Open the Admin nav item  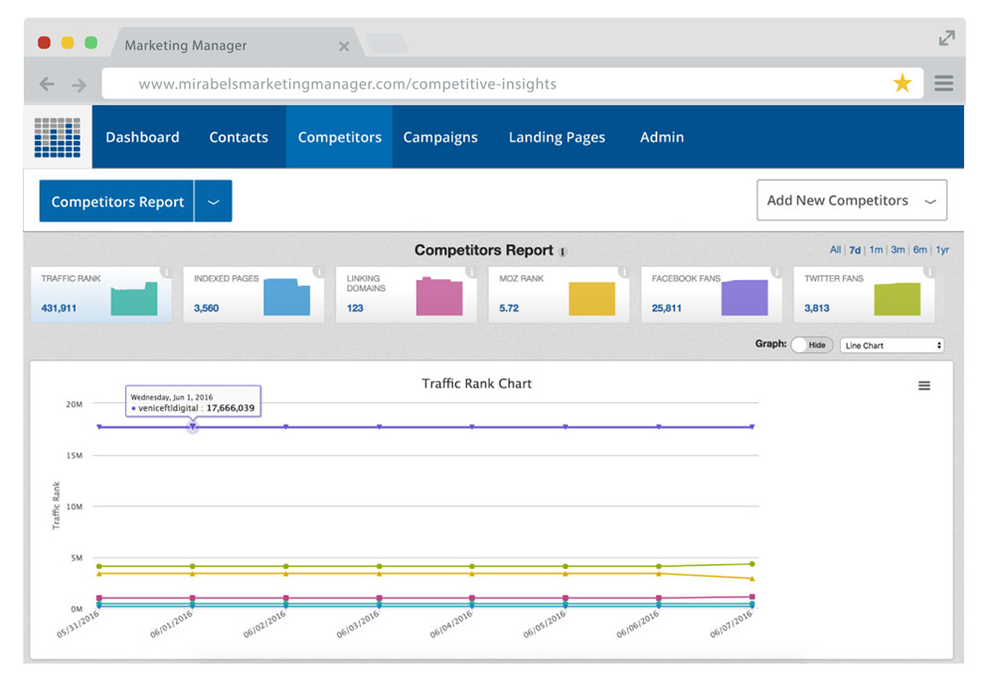click(x=662, y=137)
